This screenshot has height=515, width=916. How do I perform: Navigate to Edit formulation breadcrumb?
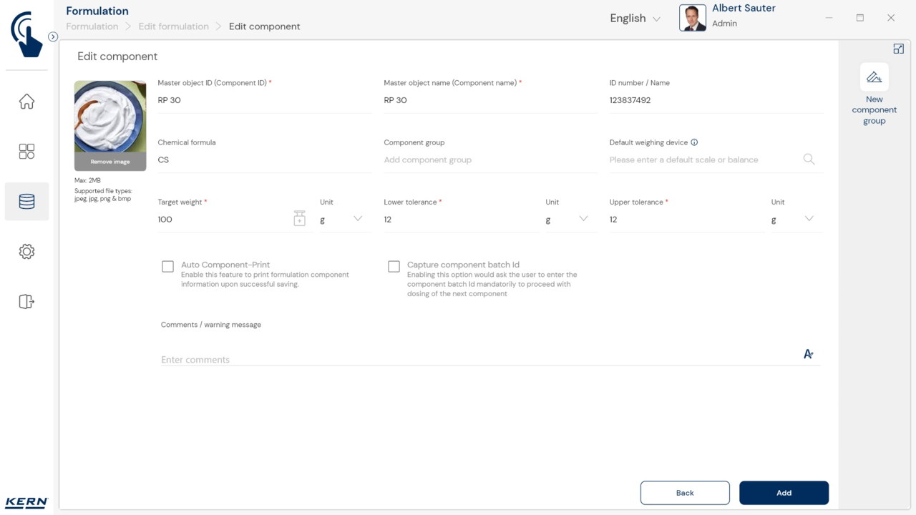tap(173, 26)
